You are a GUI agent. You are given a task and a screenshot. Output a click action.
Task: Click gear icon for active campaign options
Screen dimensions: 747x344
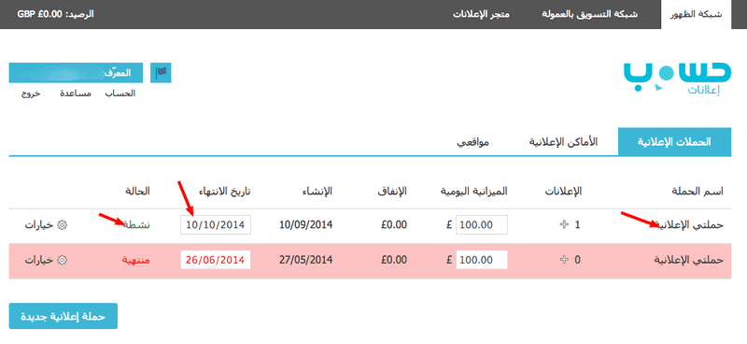(x=61, y=224)
